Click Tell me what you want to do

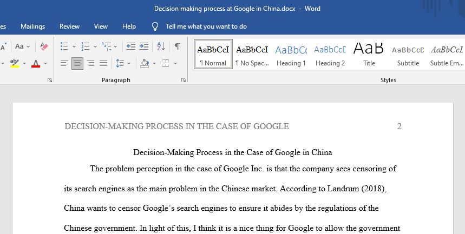pyautogui.click(x=206, y=26)
